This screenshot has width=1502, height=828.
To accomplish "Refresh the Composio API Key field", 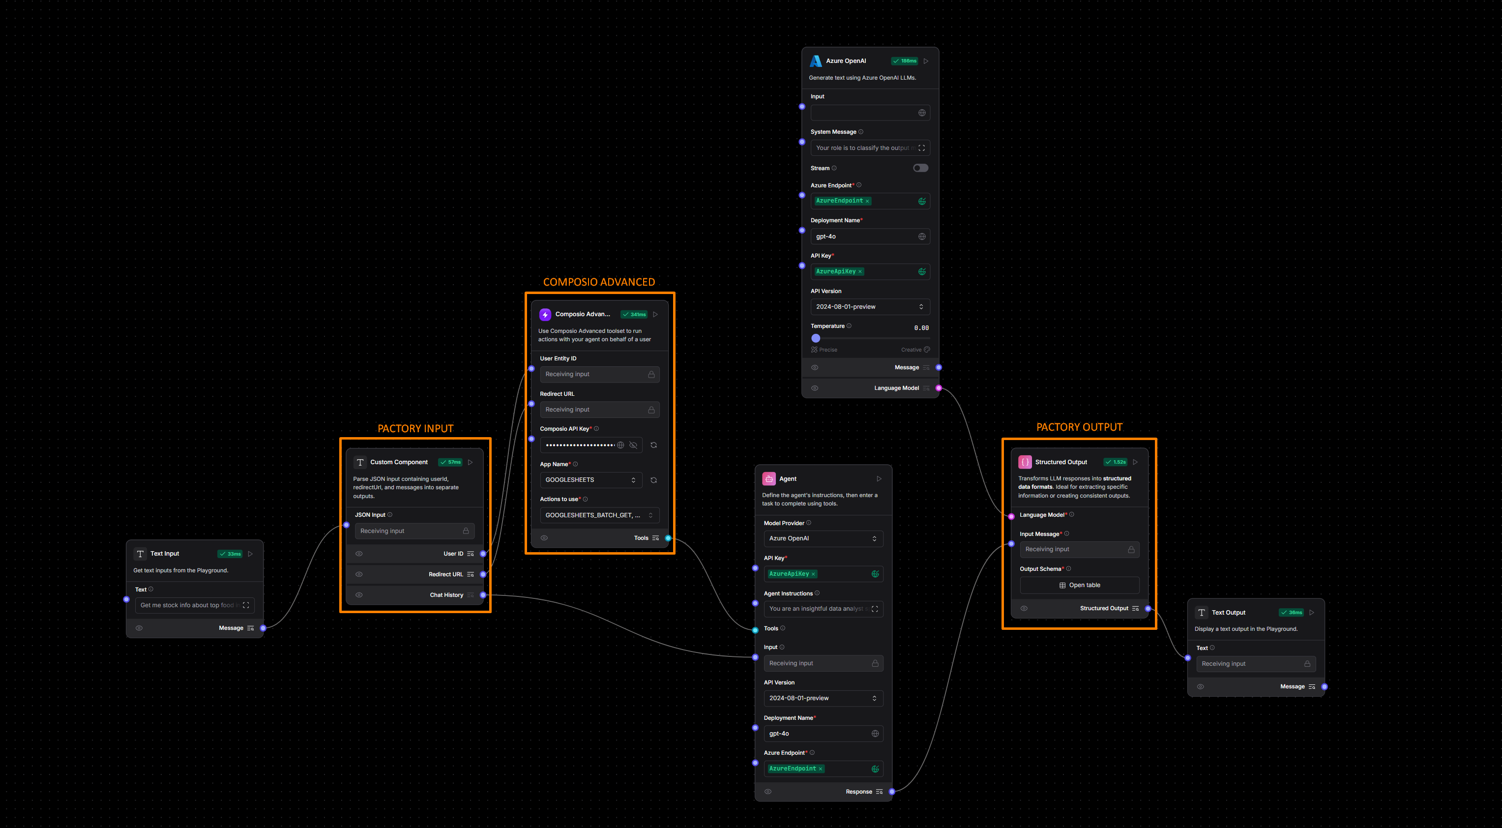I will [x=653, y=445].
